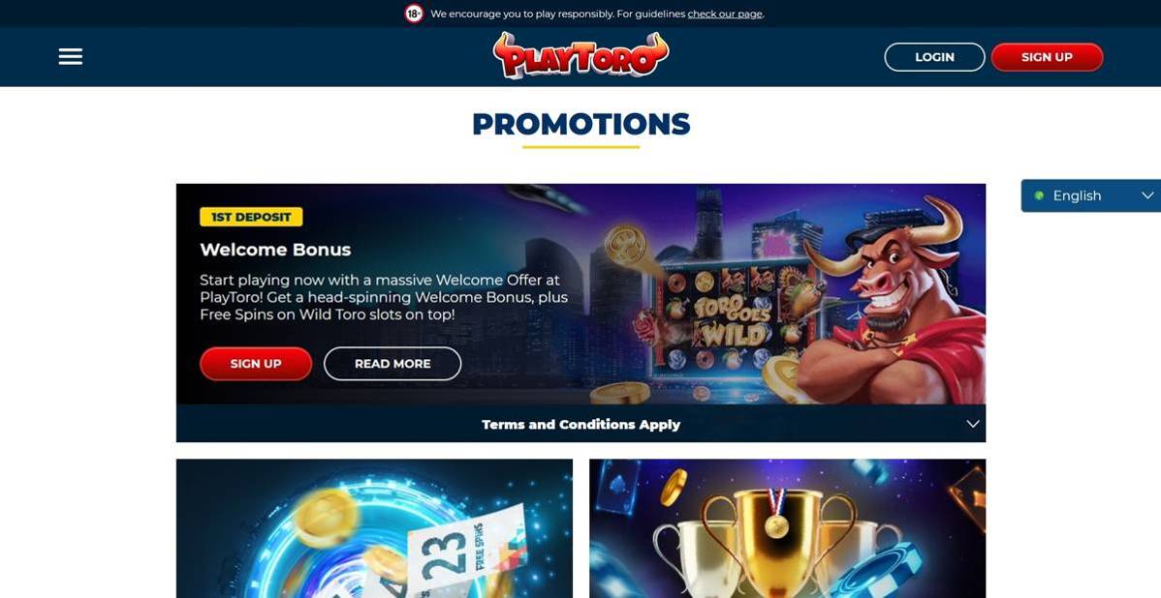This screenshot has width=1161, height=598.
Task: Click the Terms and Conditions Apply bar
Action: point(580,424)
